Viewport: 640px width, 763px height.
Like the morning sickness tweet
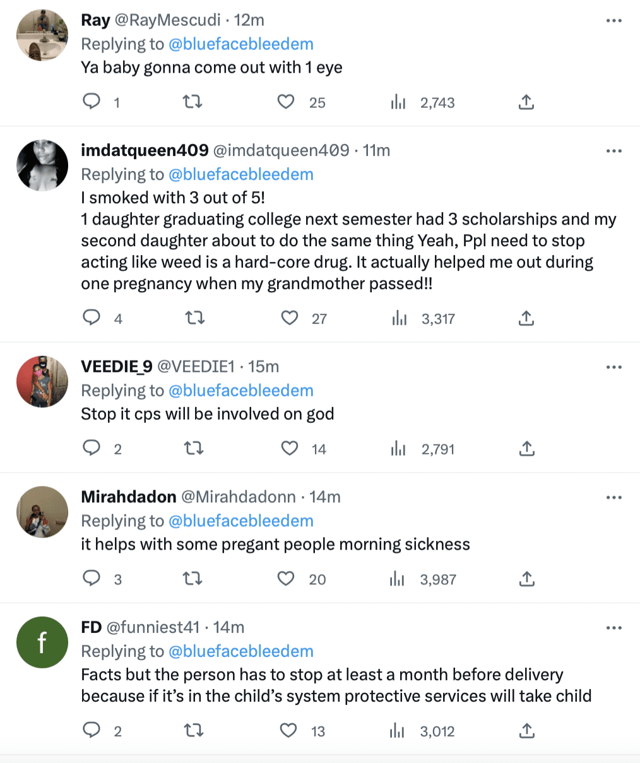pyautogui.click(x=286, y=579)
